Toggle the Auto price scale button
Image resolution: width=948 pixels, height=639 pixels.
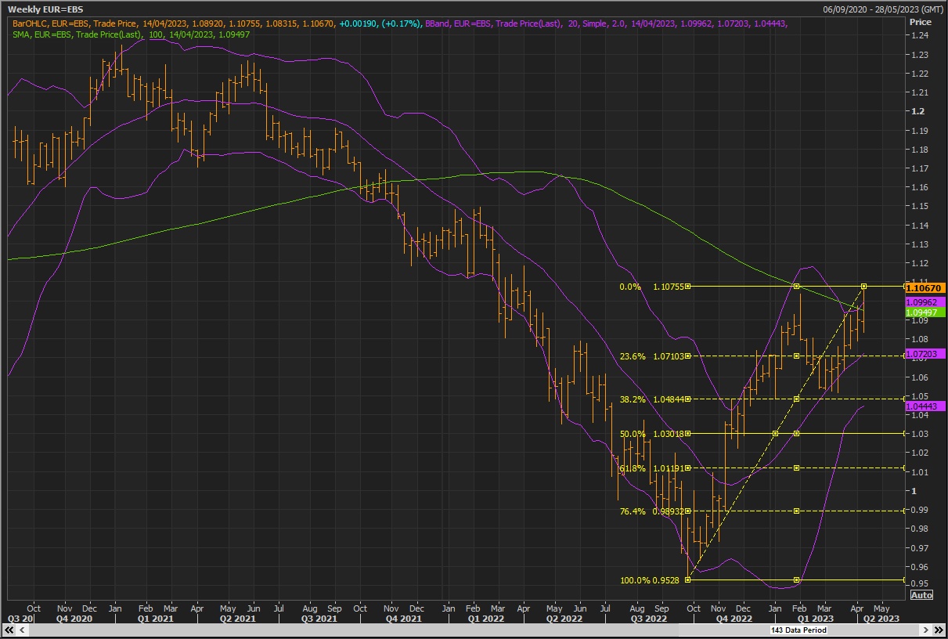[921, 595]
